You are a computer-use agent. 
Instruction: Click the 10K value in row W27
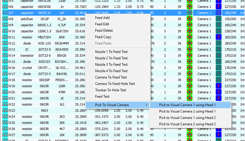tap(62, 135)
